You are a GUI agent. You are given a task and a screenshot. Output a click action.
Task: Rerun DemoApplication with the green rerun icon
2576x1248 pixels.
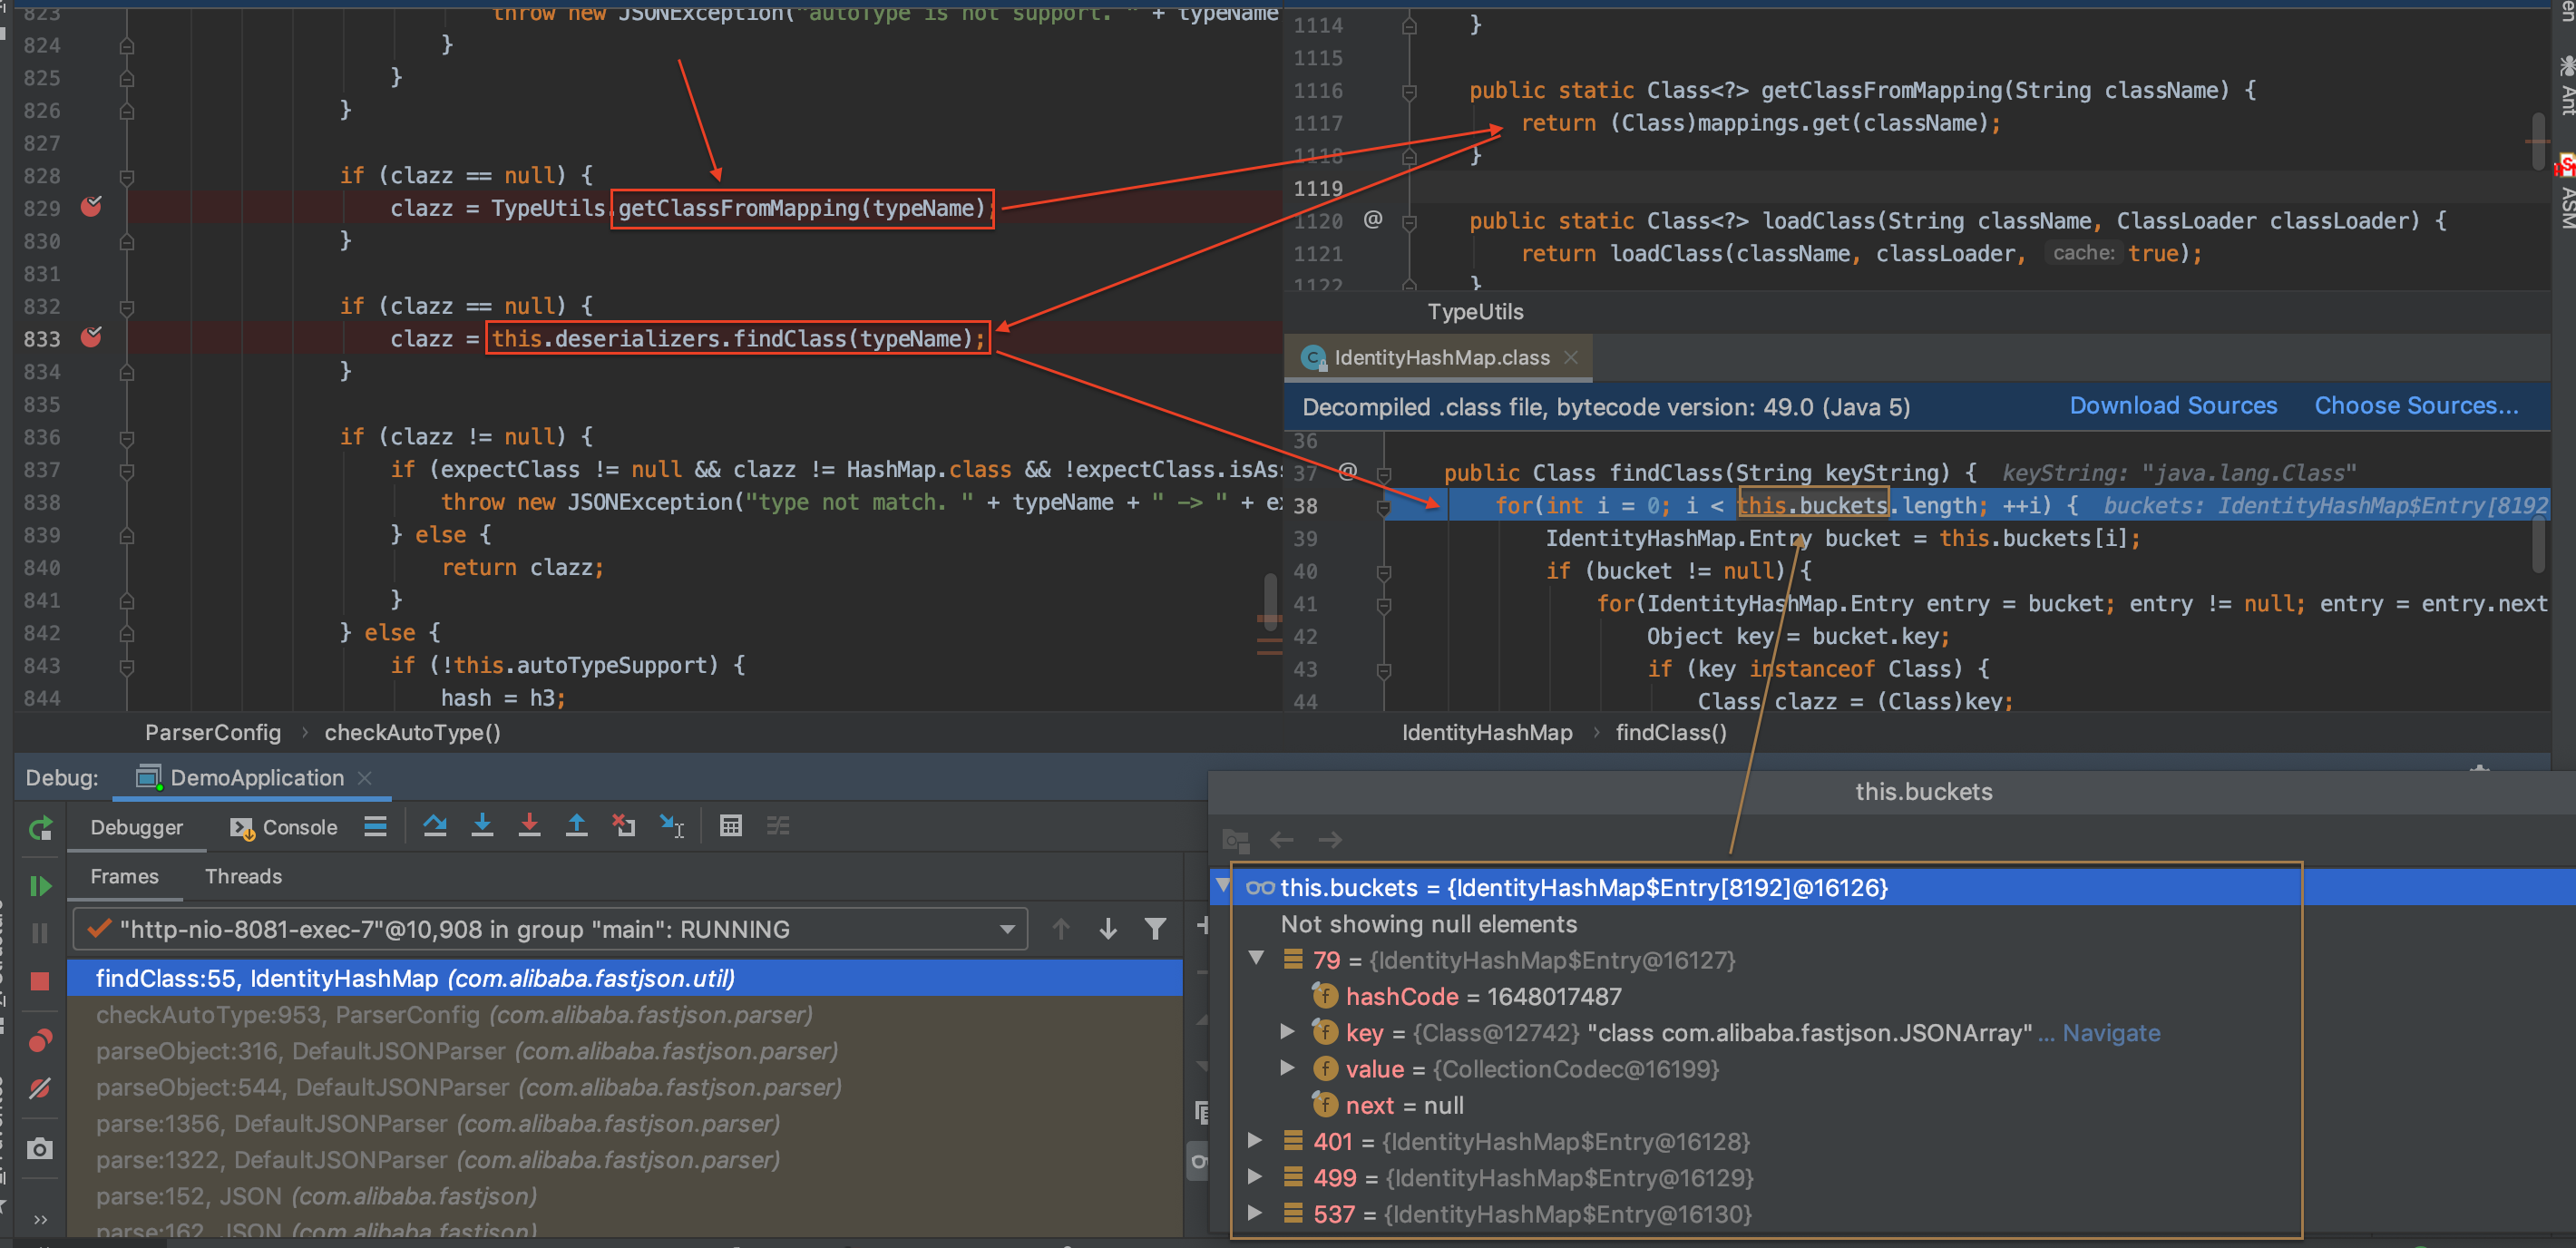pos(40,828)
